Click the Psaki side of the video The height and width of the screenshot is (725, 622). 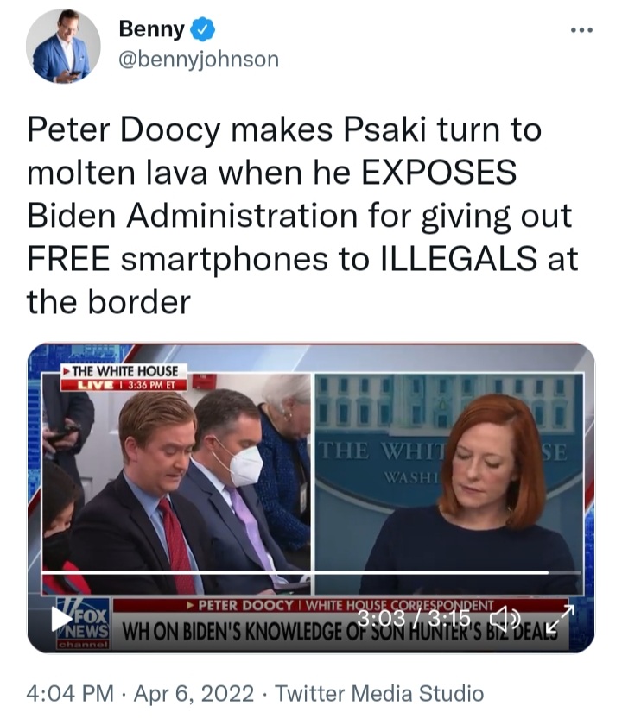click(x=449, y=483)
